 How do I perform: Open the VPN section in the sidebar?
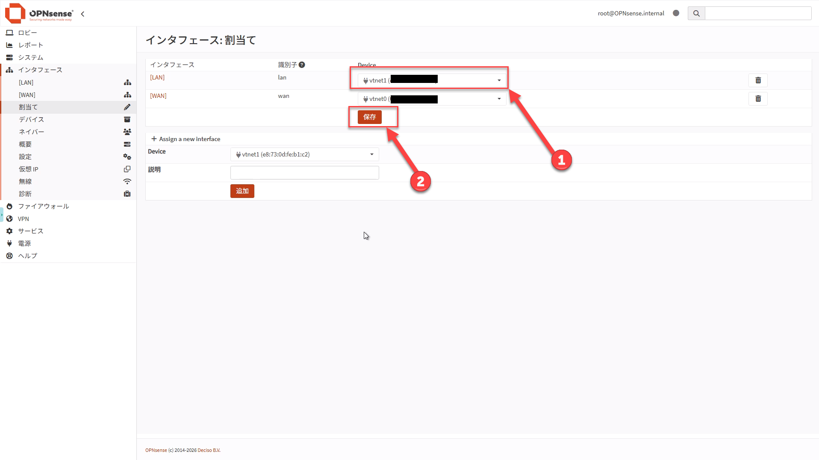(x=24, y=219)
